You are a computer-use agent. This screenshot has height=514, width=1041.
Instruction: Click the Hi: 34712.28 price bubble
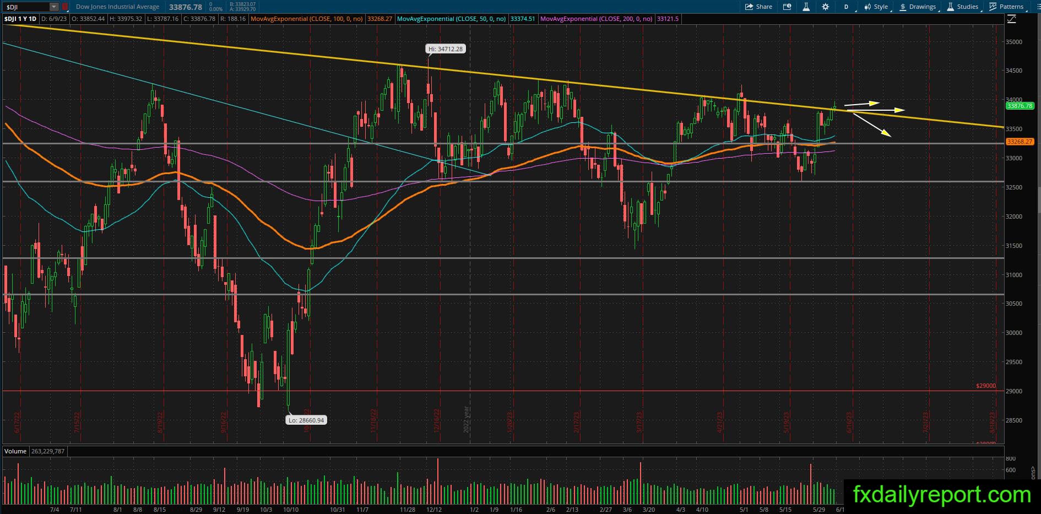click(x=446, y=49)
